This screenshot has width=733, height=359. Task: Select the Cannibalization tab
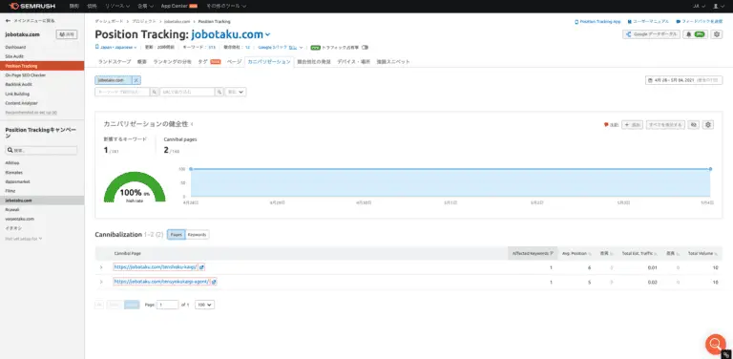(269, 62)
